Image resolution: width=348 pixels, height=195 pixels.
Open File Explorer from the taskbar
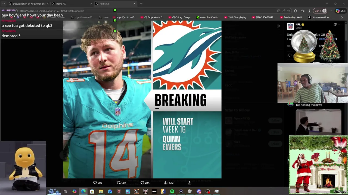[101, 191]
